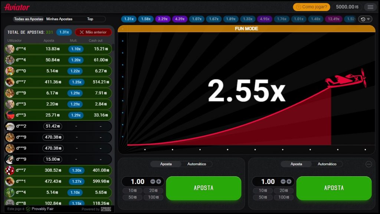The width and height of the screenshot is (380, 214).
Task: Select Aposta mode in the right bet panel
Action: (296, 164)
